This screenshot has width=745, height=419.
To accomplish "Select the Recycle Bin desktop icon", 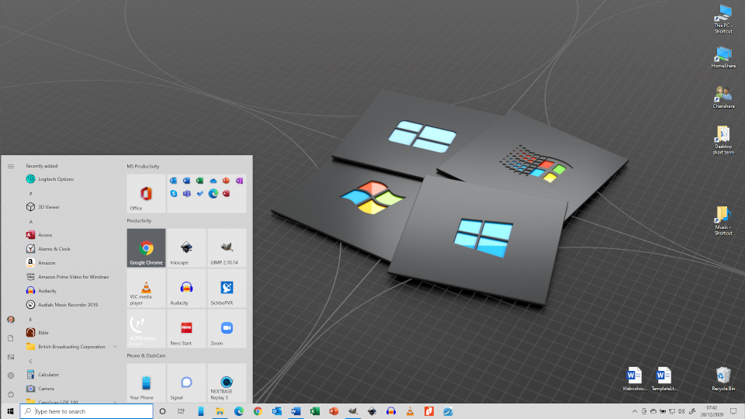I will pyautogui.click(x=723, y=379).
